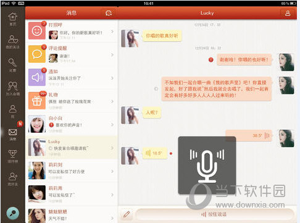
Task: Open the 找好友 add-friend sidebar icon
Action: [x=13, y=177]
